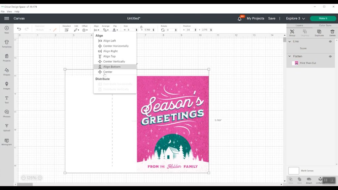Delete the selected layer
Screen dimensions: 338x190
332,32
